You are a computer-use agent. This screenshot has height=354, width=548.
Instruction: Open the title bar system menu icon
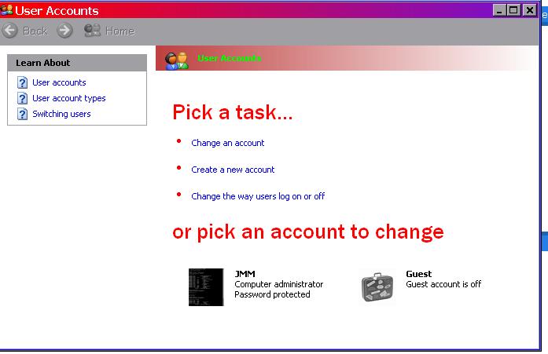[6, 10]
